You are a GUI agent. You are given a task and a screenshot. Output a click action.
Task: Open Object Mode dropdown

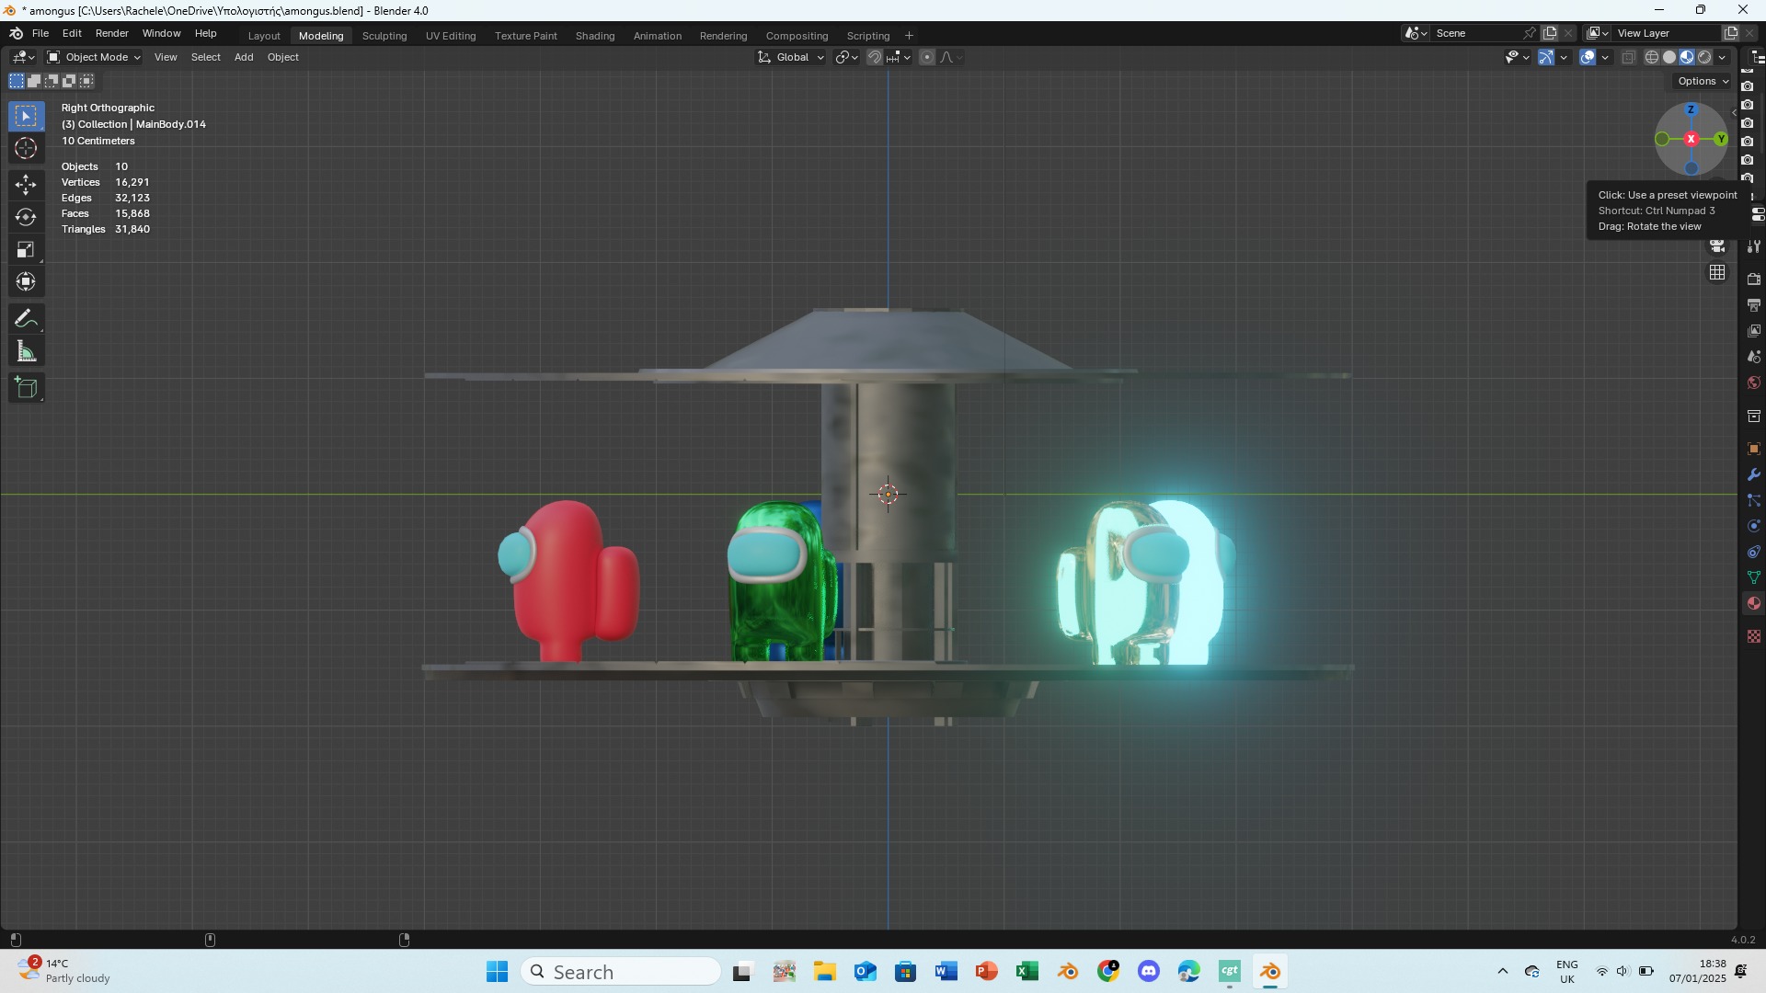click(x=94, y=57)
